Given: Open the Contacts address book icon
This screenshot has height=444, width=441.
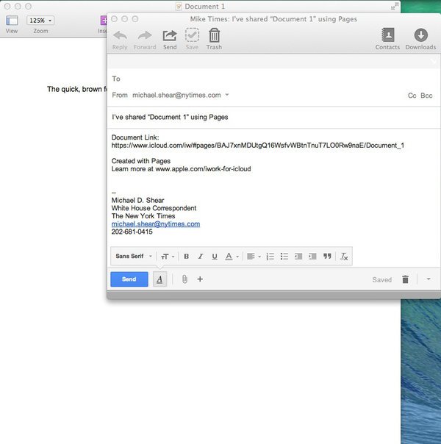Looking at the screenshot, I should [388, 35].
